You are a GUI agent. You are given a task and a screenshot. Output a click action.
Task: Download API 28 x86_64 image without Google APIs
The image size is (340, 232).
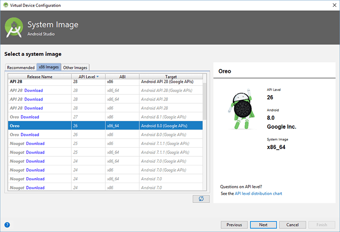pos(33,99)
